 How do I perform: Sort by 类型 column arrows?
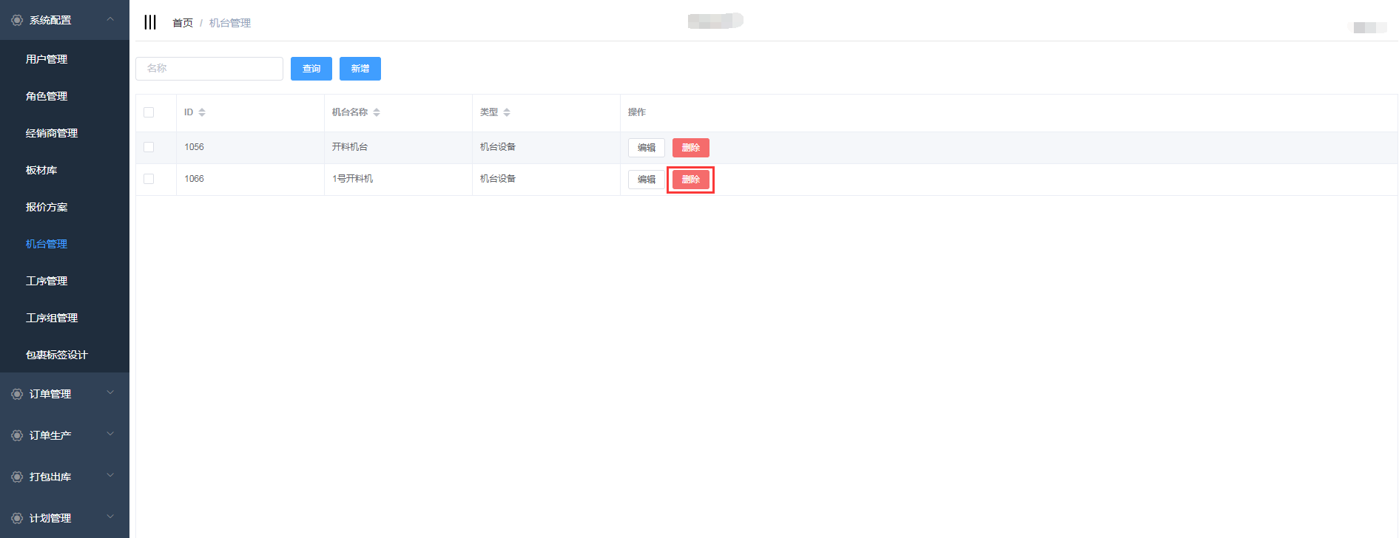[x=507, y=112]
